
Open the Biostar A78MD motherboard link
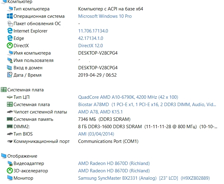[147, 105]
